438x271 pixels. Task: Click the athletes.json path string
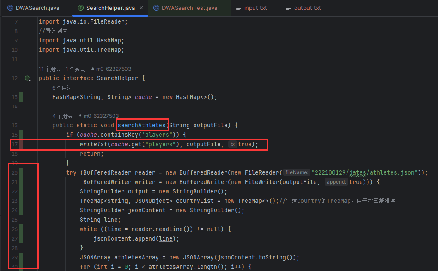(365, 172)
